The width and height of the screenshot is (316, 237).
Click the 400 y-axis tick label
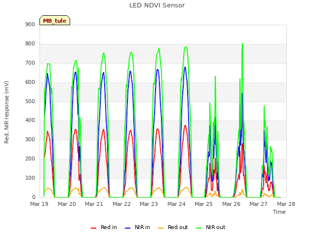30,120
